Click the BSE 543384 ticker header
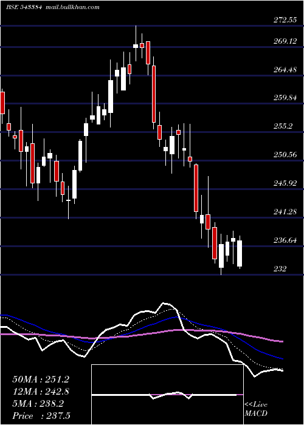Screen dimensions: 304x425 click(24, 7)
